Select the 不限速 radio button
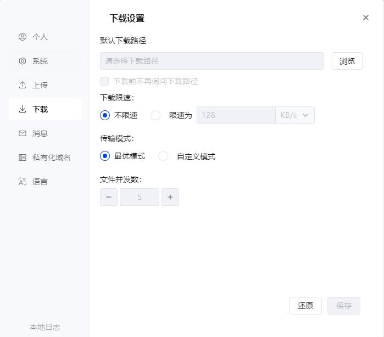This screenshot has width=384, height=337. (105, 115)
